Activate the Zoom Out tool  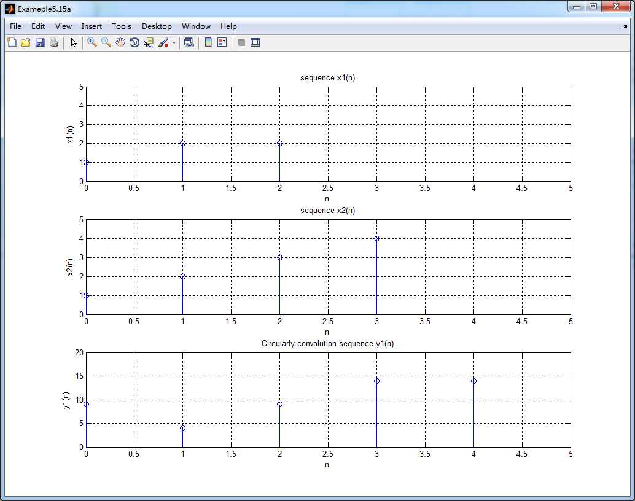tap(106, 42)
